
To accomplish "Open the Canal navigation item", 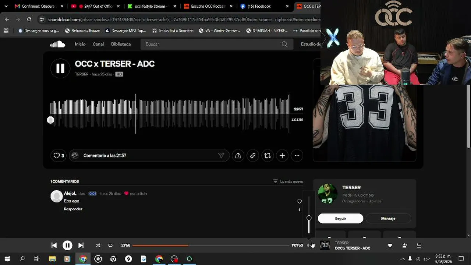I will [98, 44].
